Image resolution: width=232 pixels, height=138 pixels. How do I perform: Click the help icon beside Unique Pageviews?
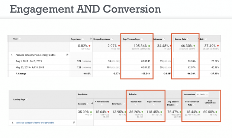click(112, 39)
